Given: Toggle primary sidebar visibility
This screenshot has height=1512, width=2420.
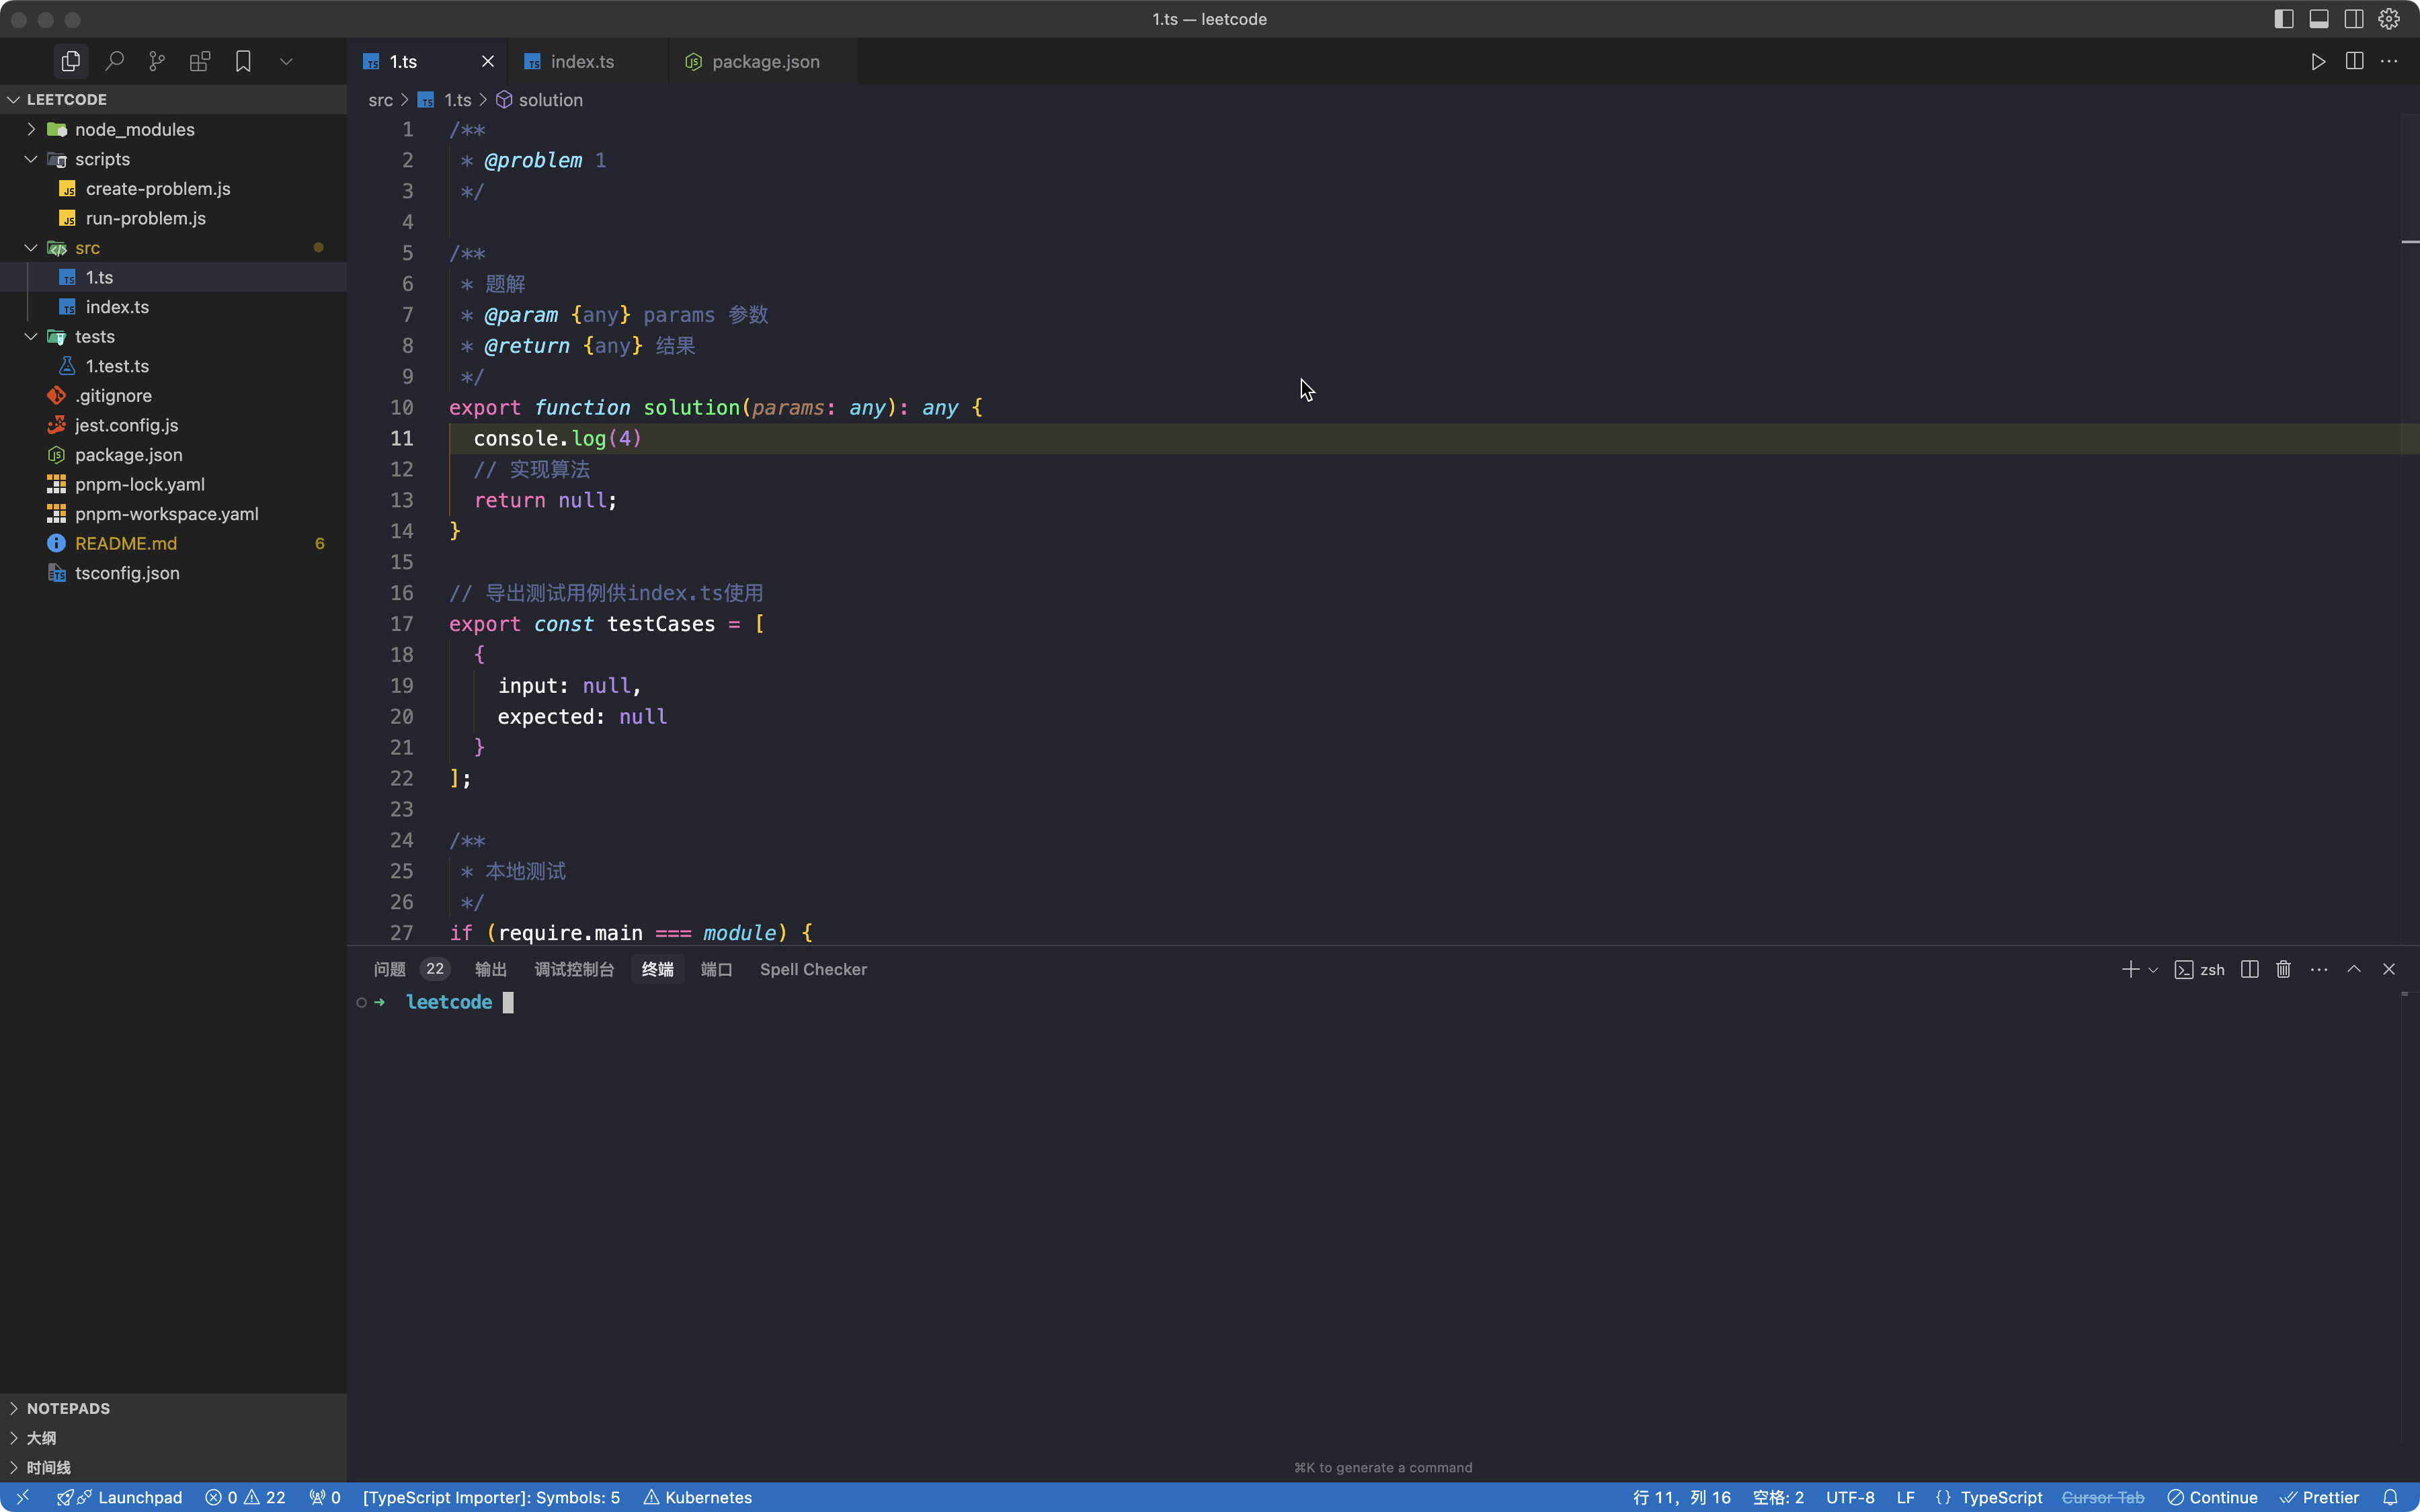Looking at the screenshot, I should pyautogui.click(x=2283, y=19).
